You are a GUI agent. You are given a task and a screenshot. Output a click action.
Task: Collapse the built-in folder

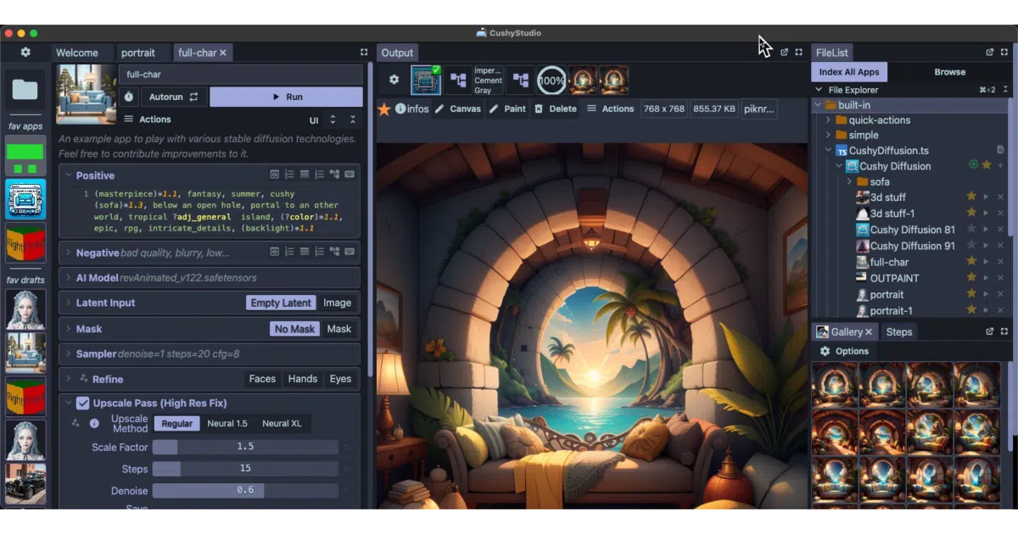819,105
